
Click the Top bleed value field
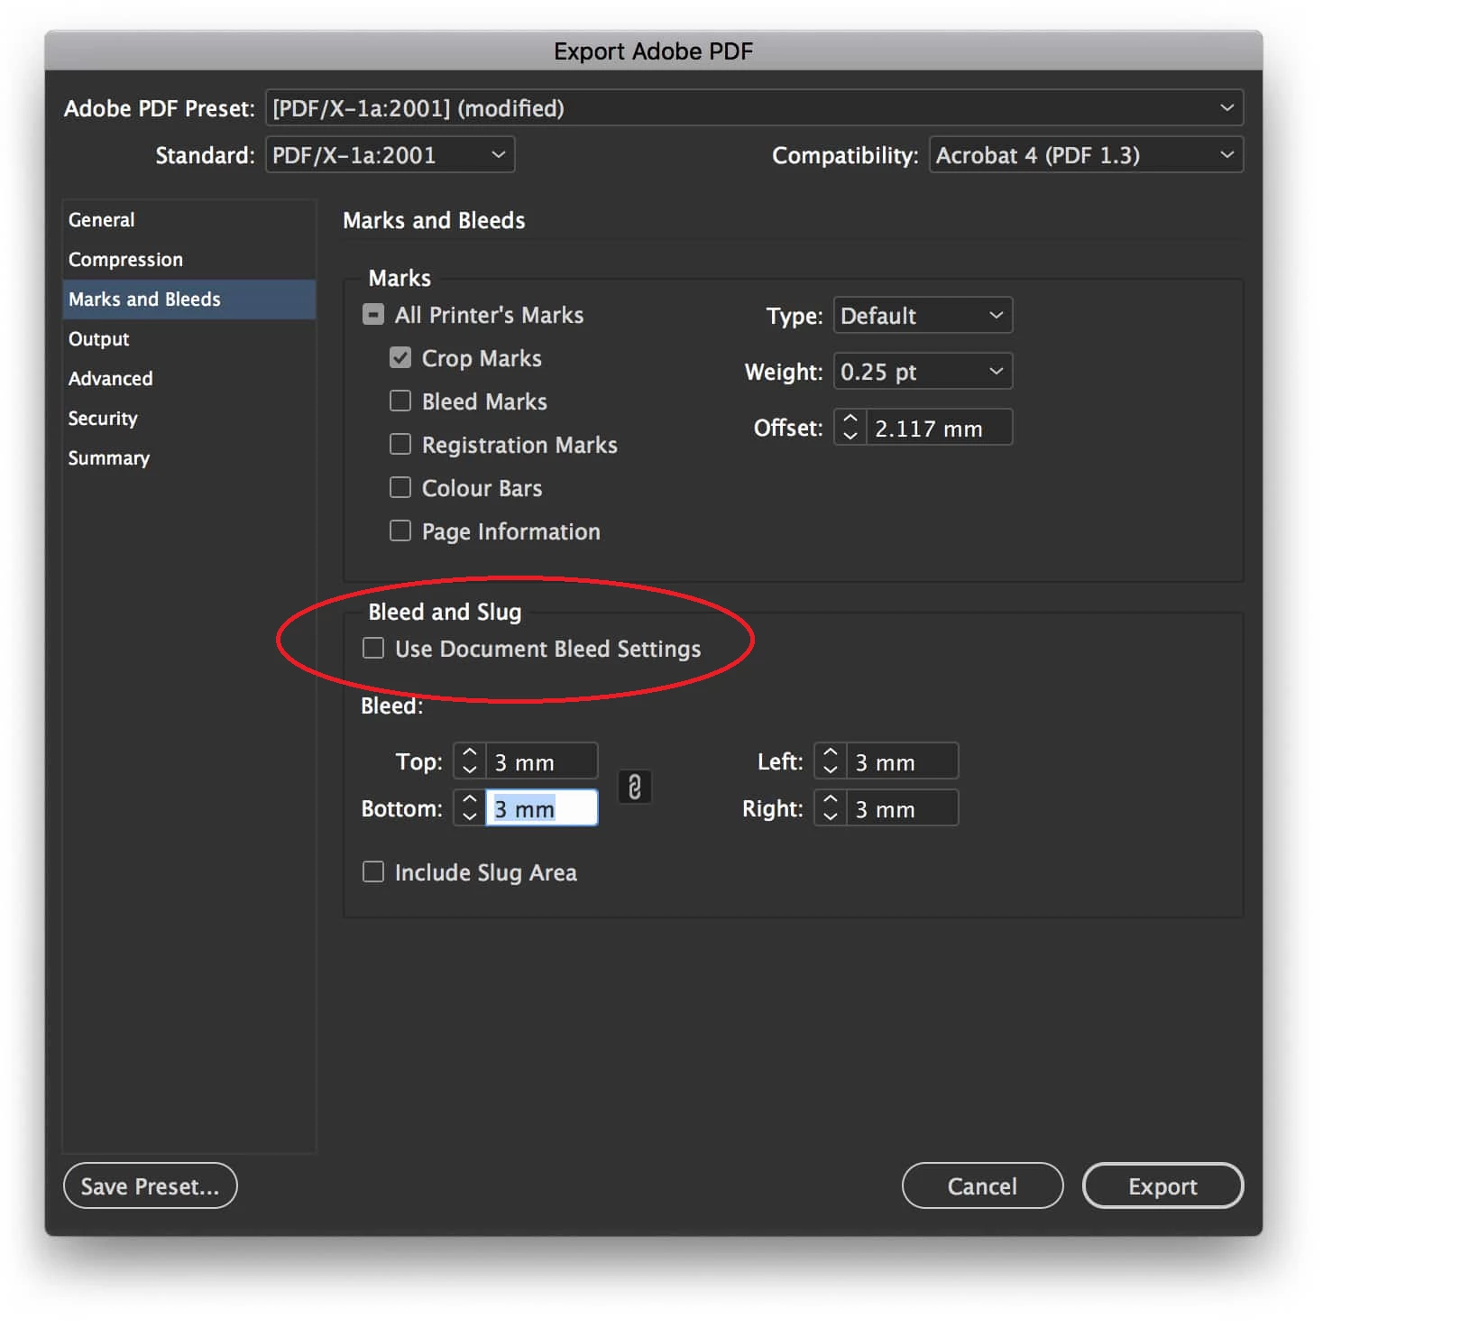(x=542, y=761)
